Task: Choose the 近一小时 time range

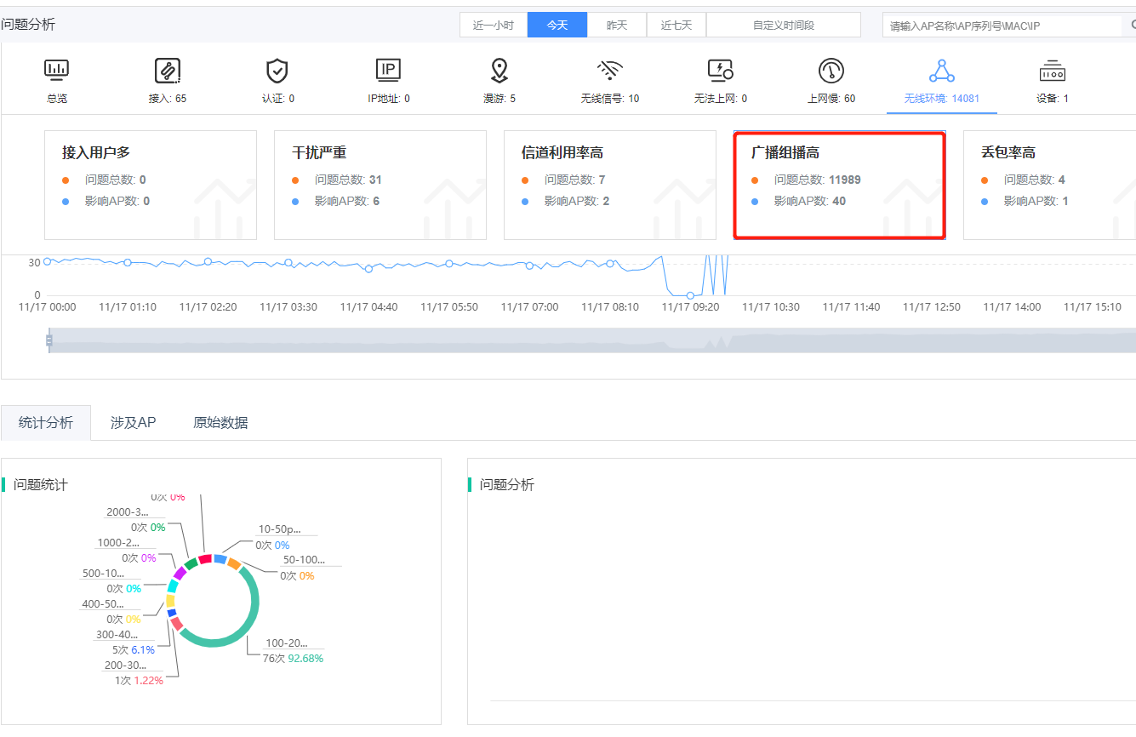Action: 494,25
